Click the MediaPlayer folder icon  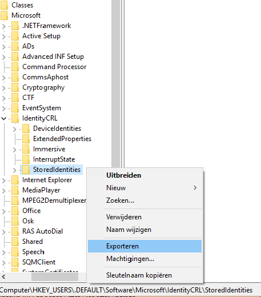[x=15, y=190]
